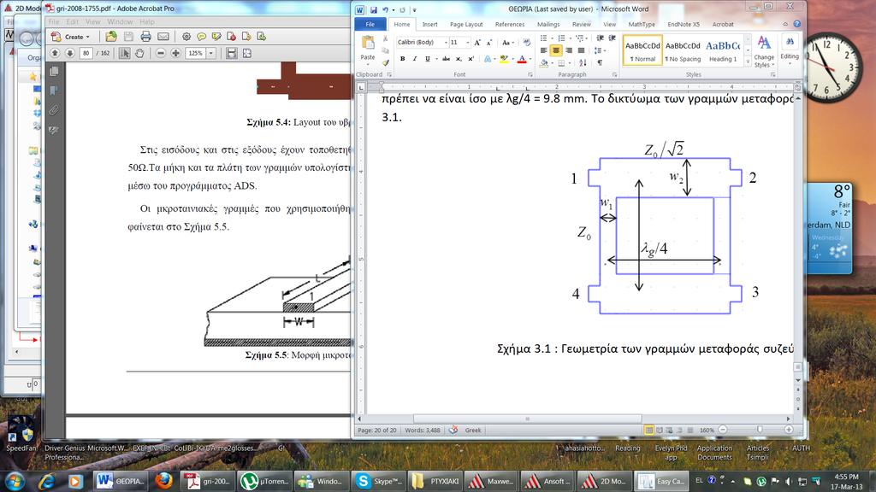The height and width of the screenshot is (492, 876).
Task: Open Firefox from the taskbar
Action: pyautogui.click(x=163, y=480)
